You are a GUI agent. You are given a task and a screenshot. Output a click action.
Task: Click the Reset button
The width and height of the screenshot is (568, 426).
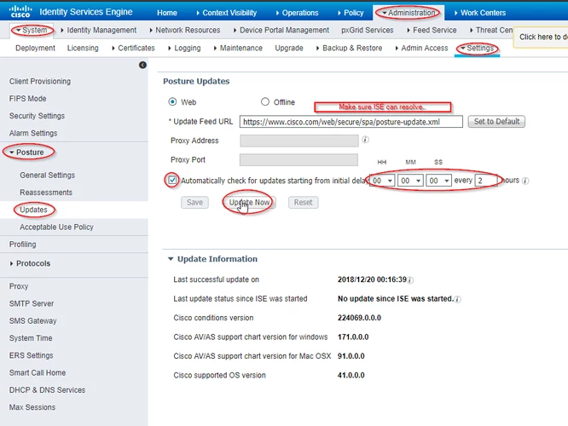click(x=304, y=202)
